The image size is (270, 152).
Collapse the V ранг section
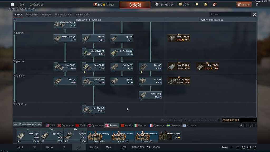point(18,33)
